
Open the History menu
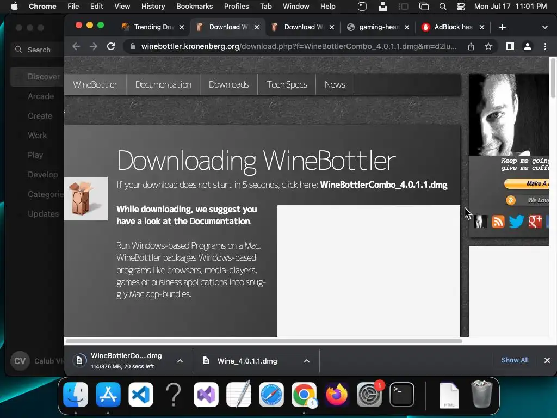153,7
